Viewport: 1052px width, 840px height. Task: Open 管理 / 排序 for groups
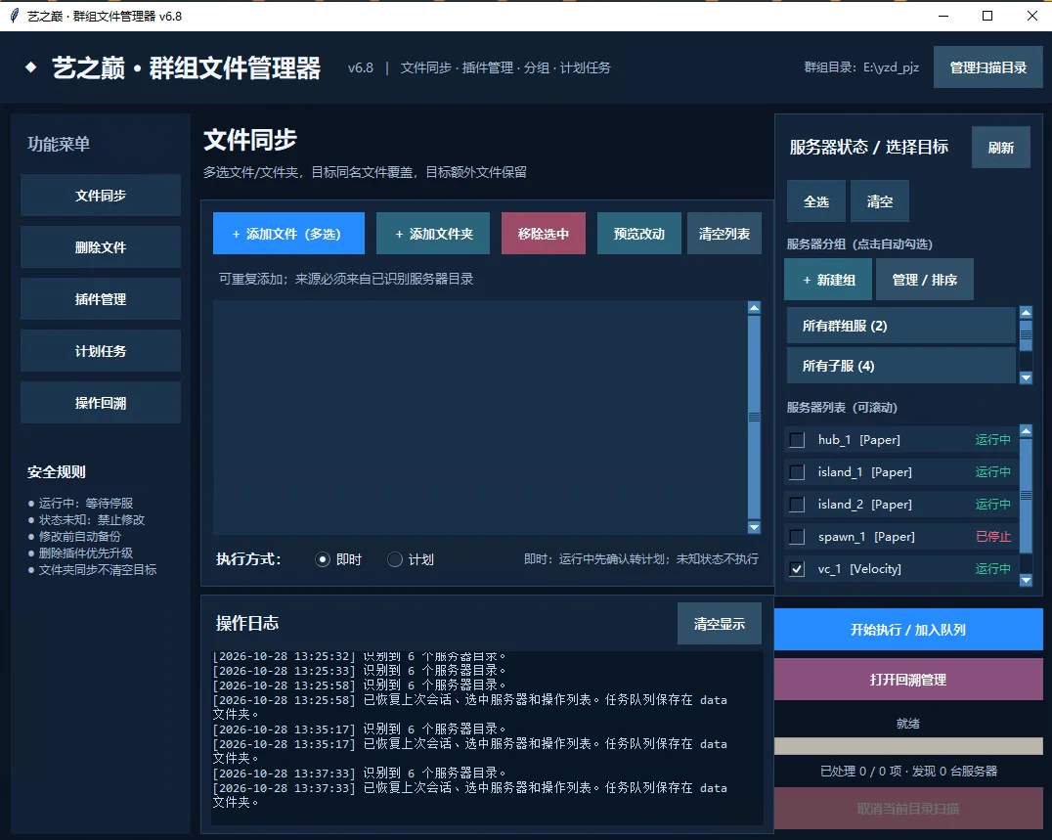tap(925, 279)
